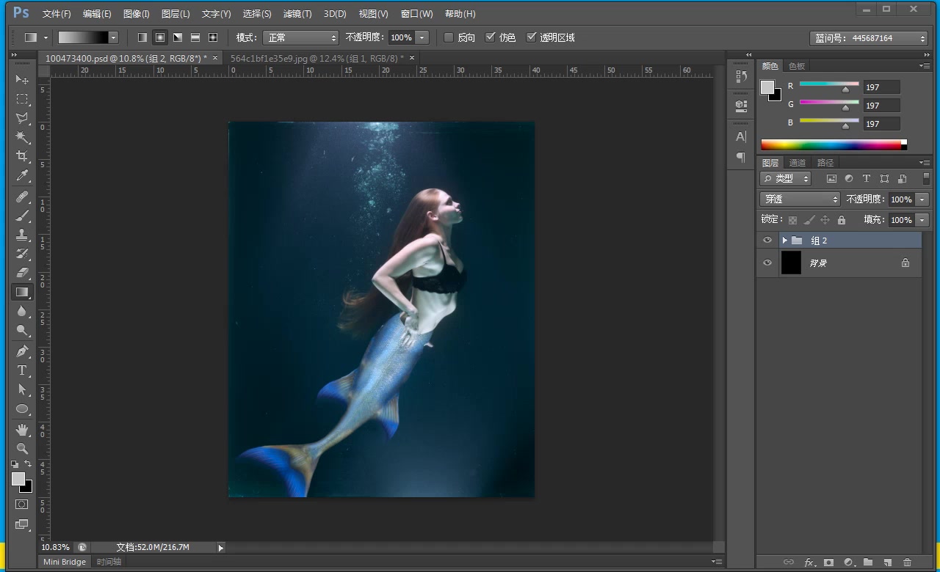Select the Magic Wand tool
Viewport: 940px width, 572px height.
tap(22, 137)
